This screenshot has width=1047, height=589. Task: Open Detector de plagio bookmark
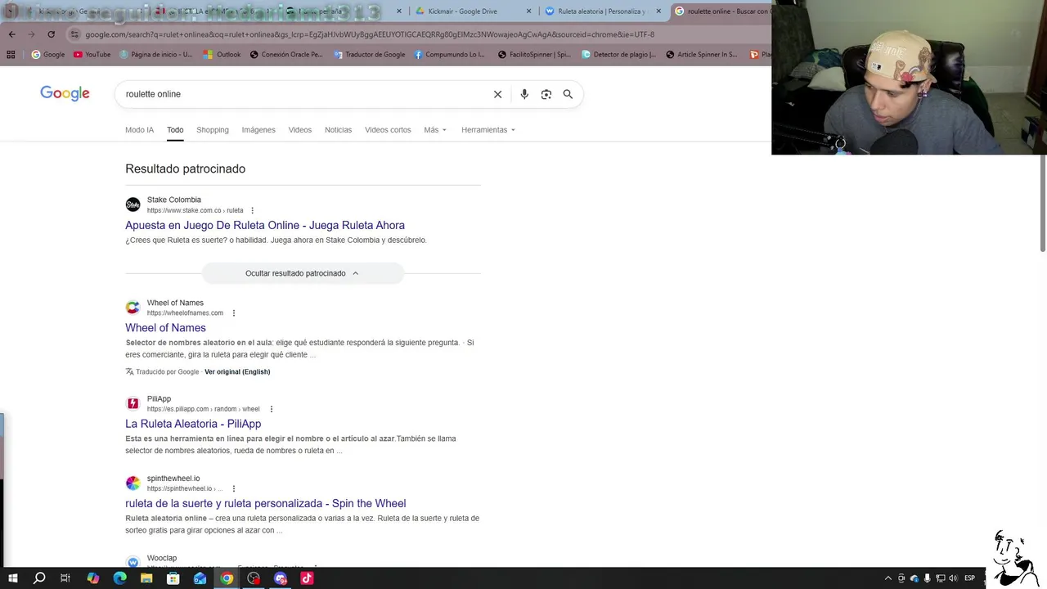coord(618,55)
